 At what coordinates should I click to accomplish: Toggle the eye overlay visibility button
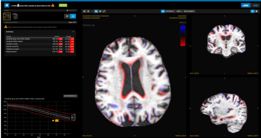163,11
